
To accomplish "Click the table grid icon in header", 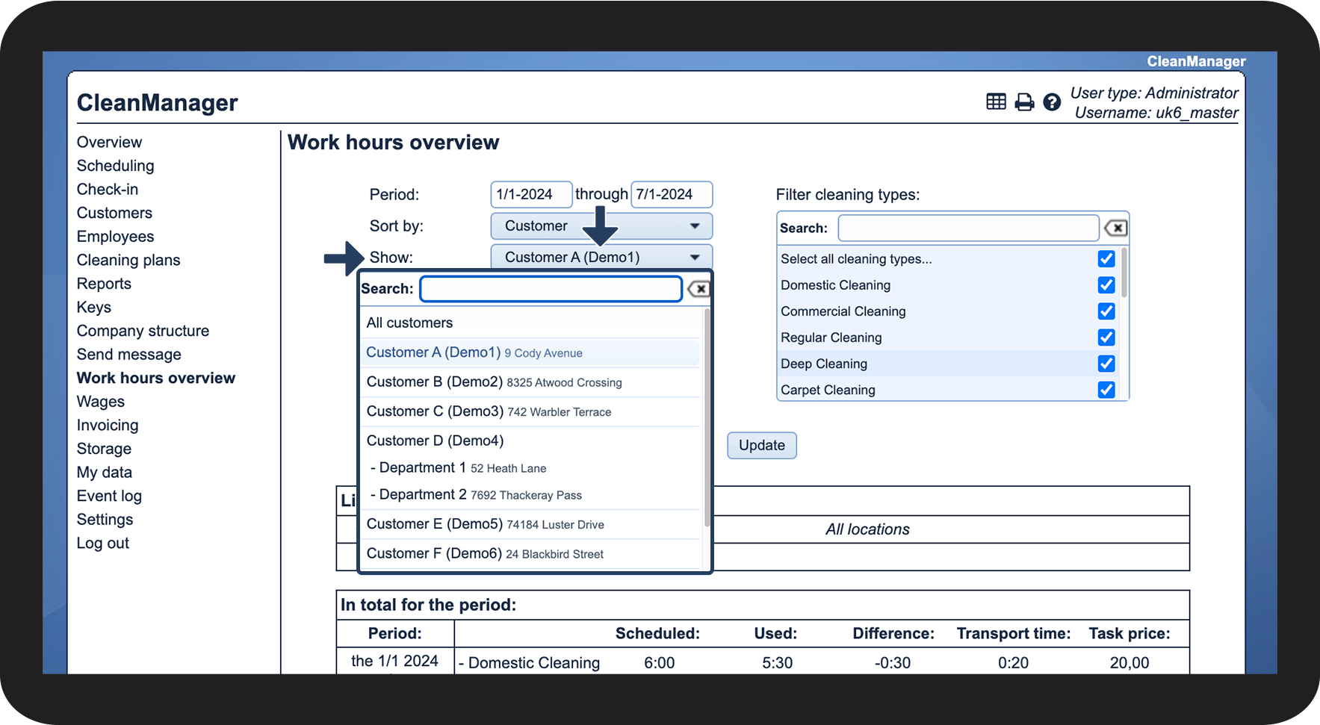I will 996,102.
